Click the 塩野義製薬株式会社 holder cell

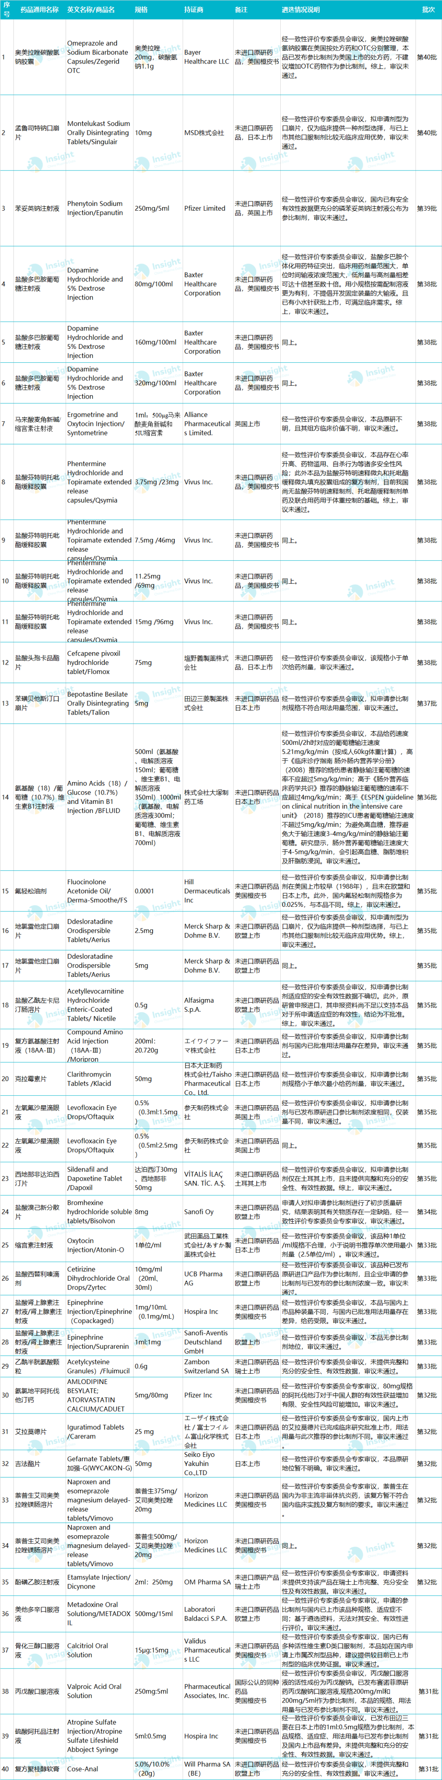[x=207, y=662]
